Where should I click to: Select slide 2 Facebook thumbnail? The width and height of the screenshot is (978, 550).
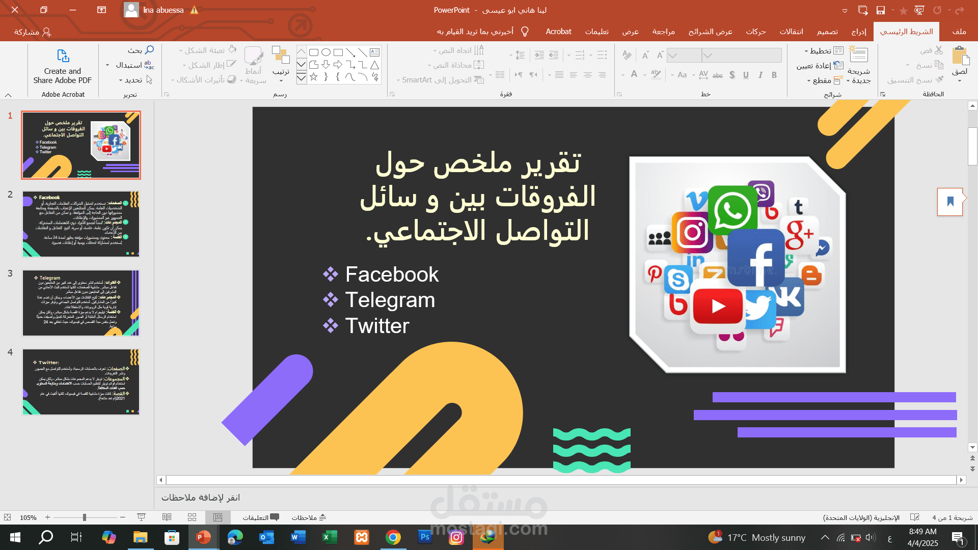pyautogui.click(x=81, y=224)
